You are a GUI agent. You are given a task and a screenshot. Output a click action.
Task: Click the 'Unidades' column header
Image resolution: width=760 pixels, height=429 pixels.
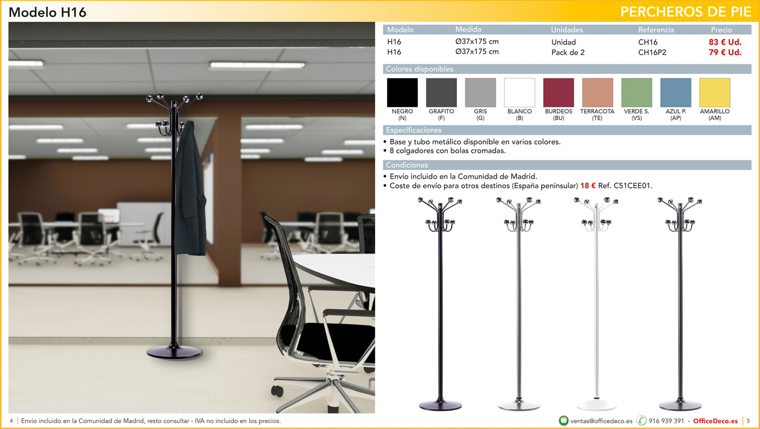[567, 29]
